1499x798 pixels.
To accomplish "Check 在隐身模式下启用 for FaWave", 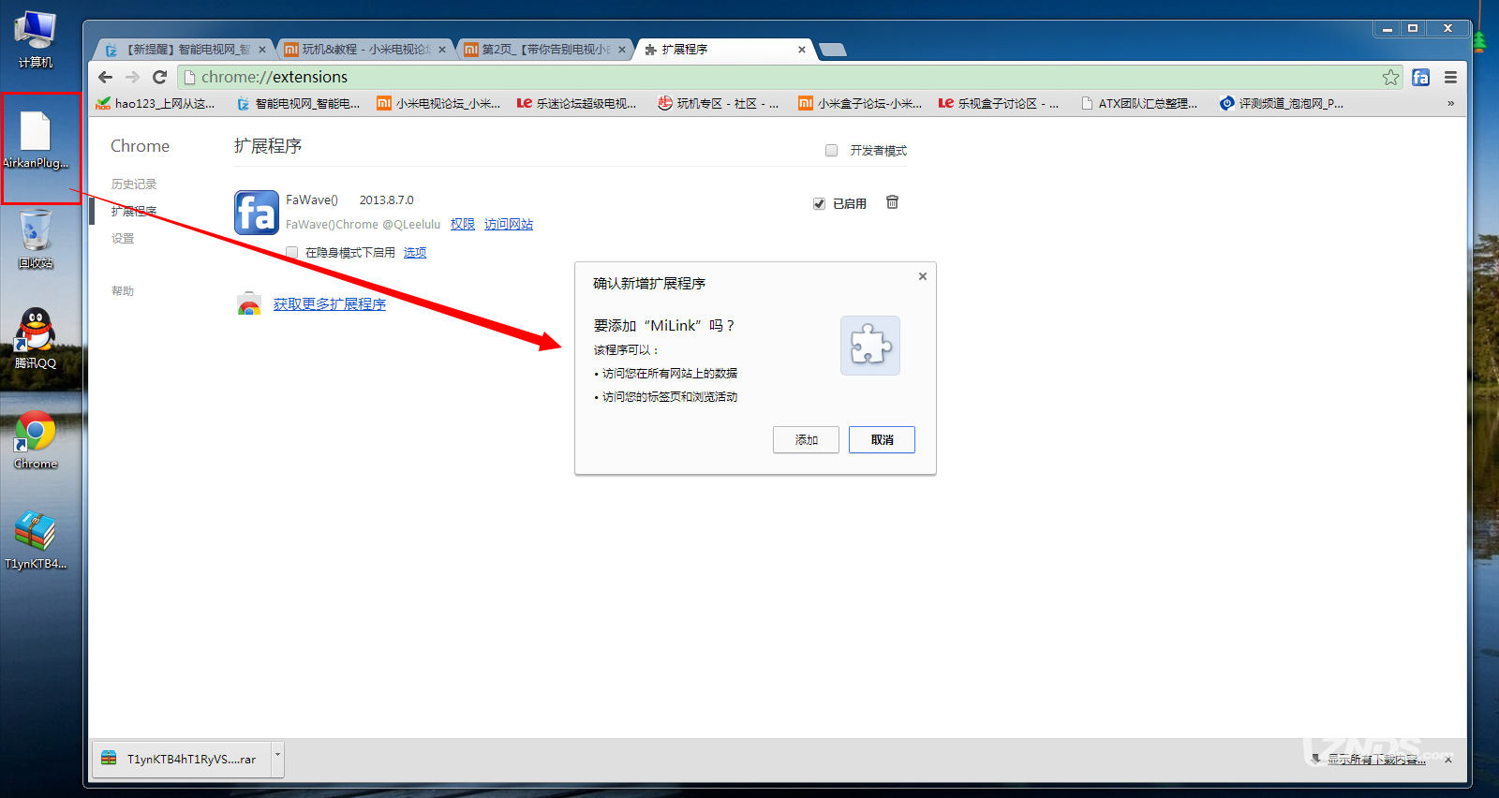I will pos(292,253).
